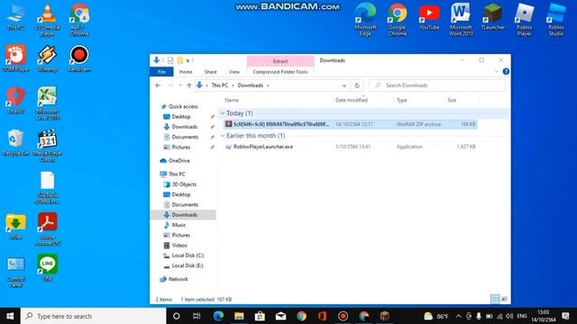Select Compressed Folder Tools tab
The width and height of the screenshot is (577, 324).
point(280,72)
